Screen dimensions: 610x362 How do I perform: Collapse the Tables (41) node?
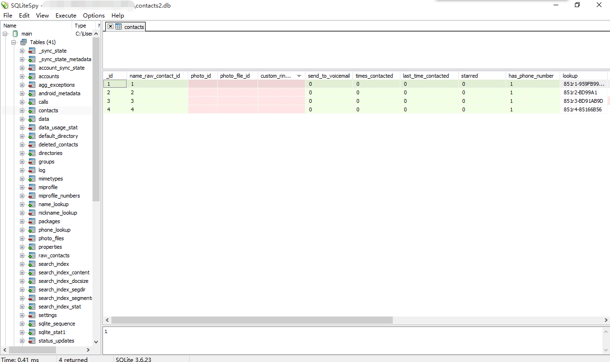point(14,42)
